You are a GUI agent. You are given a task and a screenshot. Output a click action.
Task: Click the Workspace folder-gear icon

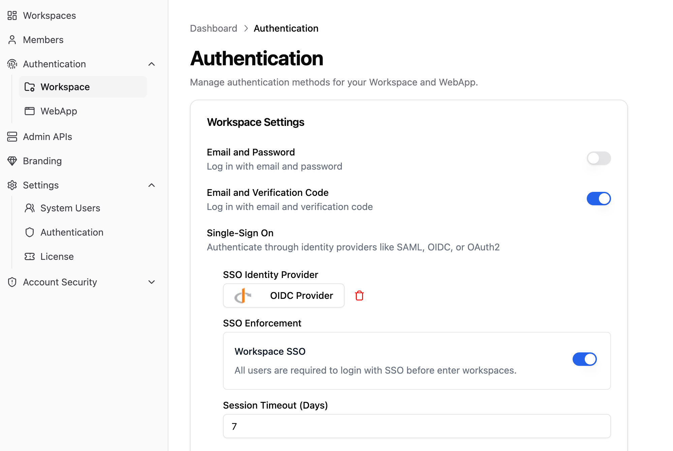point(30,87)
